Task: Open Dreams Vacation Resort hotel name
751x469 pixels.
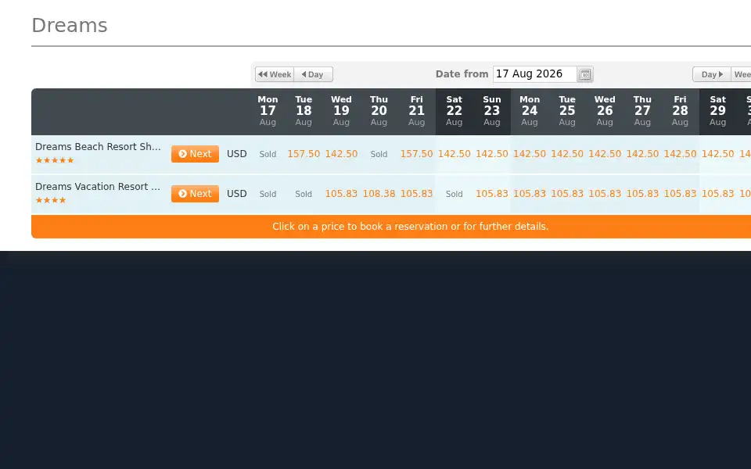Action: pyautogui.click(x=98, y=186)
